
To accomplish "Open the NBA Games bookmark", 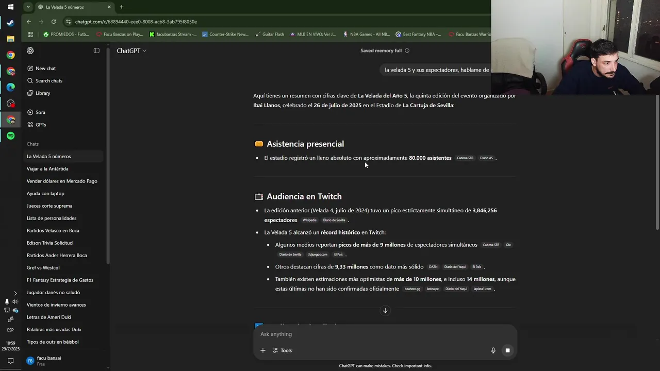I will point(366,35).
